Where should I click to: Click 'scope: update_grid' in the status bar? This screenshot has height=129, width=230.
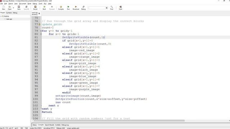click(73, 128)
